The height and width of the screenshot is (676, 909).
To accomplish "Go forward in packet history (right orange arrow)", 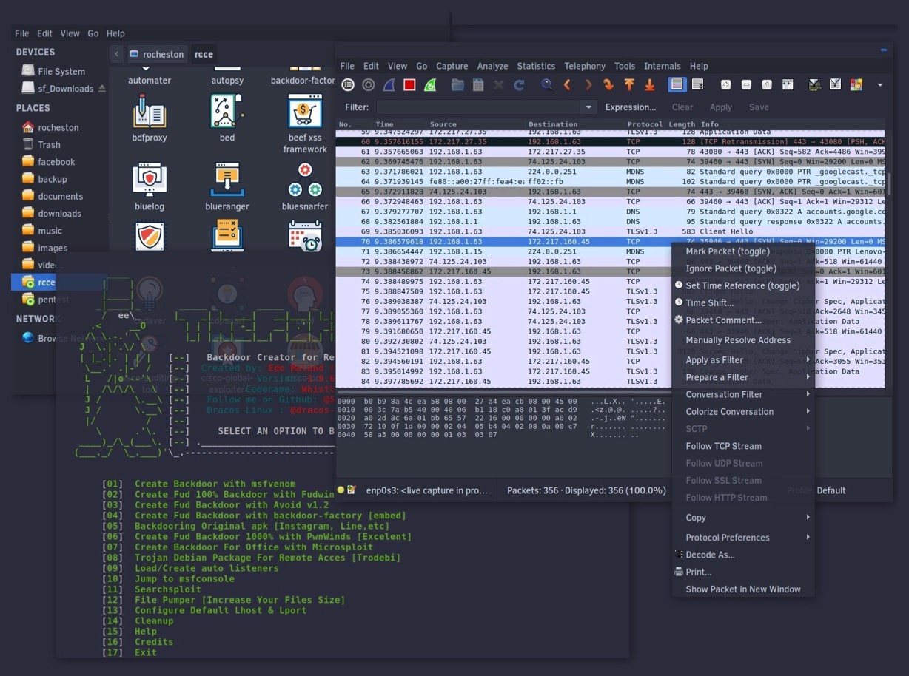I will [x=588, y=85].
